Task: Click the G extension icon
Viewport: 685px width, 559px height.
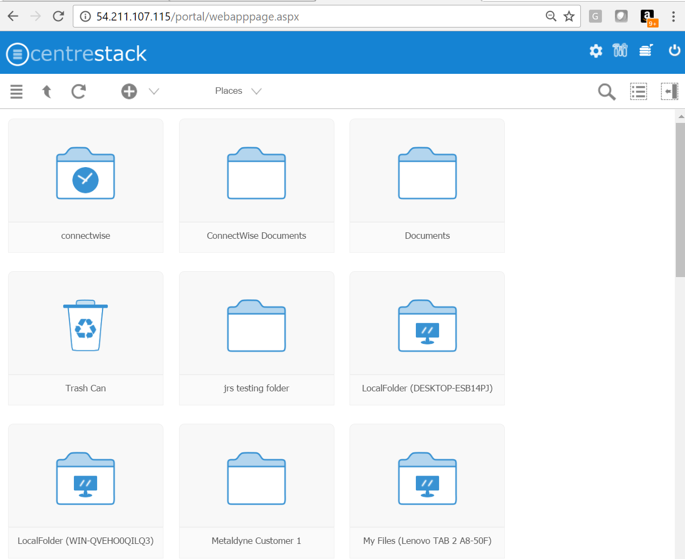Action: (x=595, y=16)
